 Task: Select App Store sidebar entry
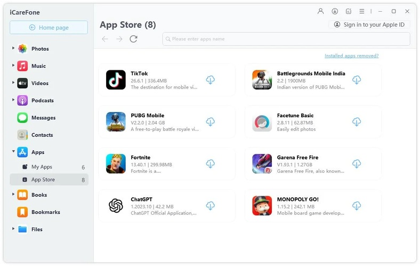tap(49, 180)
